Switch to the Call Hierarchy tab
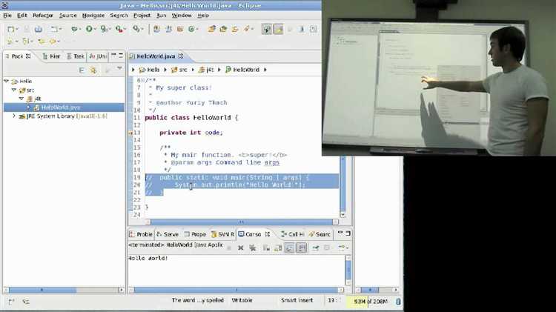 293,234
